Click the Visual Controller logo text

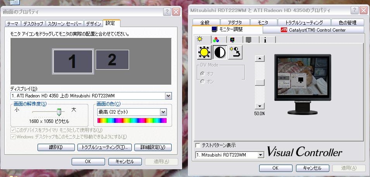[305, 152]
